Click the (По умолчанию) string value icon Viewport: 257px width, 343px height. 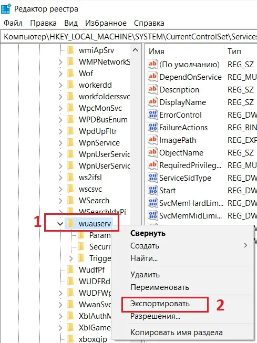point(152,64)
